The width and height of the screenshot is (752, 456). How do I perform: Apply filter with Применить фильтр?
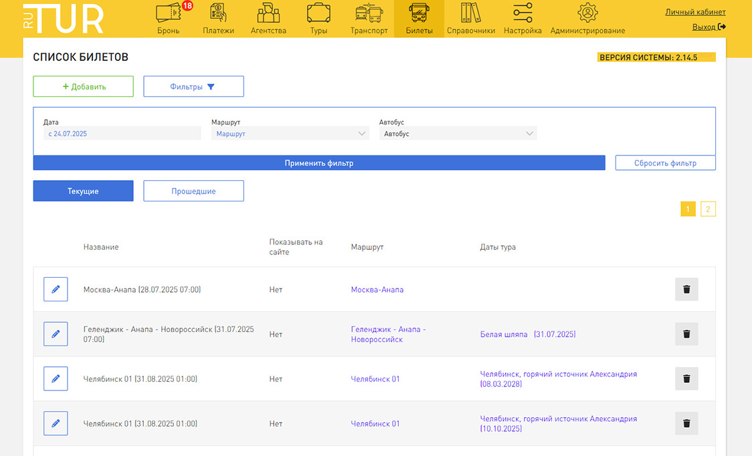(x=319, y=163)
